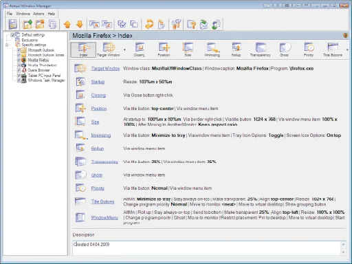This screenshot has width=352, height=264.
Task: Click the Target Window link in index
Action: pyautogui.click(x=105, y=69)
